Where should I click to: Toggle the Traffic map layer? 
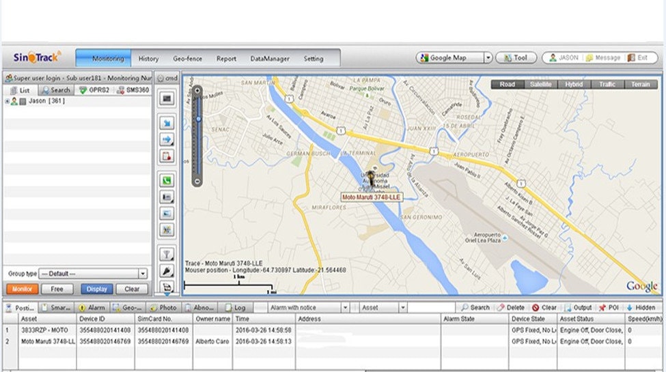[x=607, y=84]
